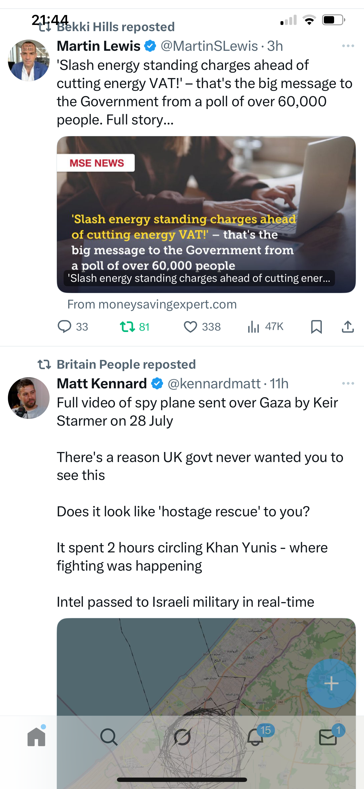Open the MSE News article card
364x789 pixels.
pyautogui.click(x=206, y=214)
